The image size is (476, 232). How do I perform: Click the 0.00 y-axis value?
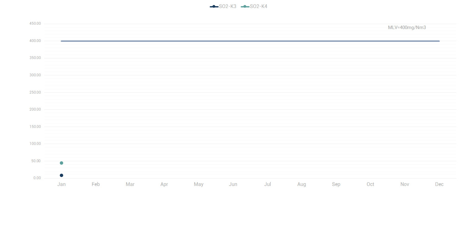[x=37, y=178]
